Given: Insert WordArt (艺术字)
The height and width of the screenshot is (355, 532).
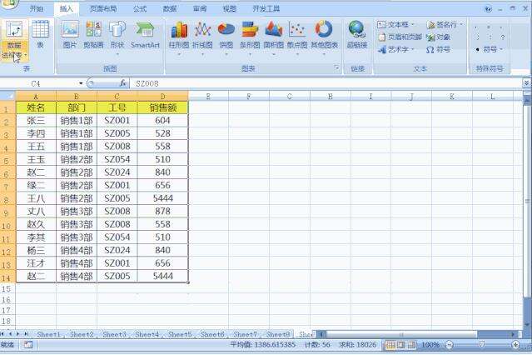Looking at the screenshot, I should click(396, 50).
